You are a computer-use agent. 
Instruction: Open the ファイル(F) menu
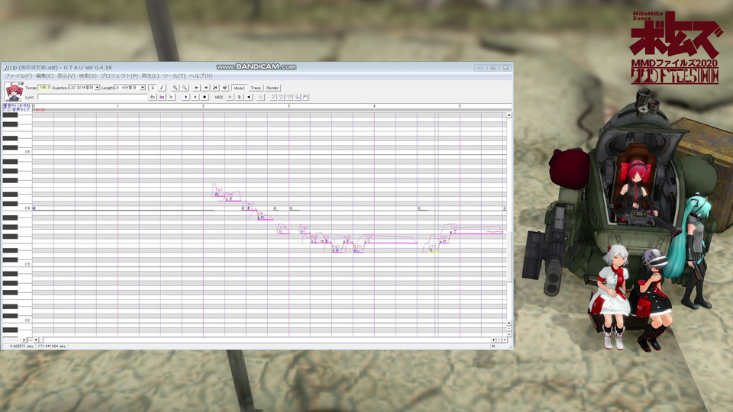tap(18, 76)
